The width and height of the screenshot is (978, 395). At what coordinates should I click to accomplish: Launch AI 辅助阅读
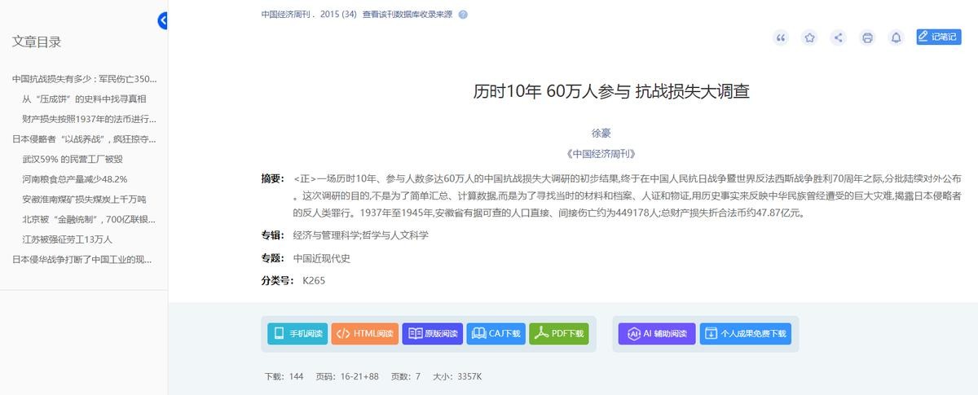click(x=656, y=333)
